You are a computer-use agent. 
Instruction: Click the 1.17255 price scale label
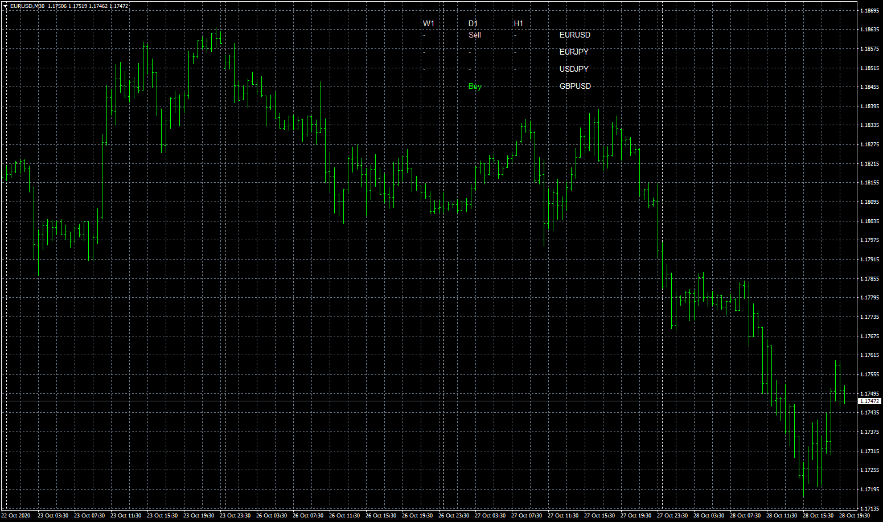coord(870,470)
